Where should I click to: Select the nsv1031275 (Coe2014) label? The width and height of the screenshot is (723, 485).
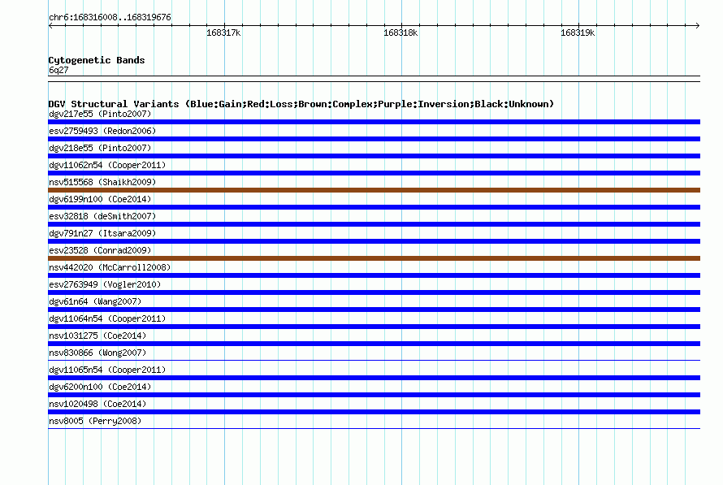click(x=97, y=336)
